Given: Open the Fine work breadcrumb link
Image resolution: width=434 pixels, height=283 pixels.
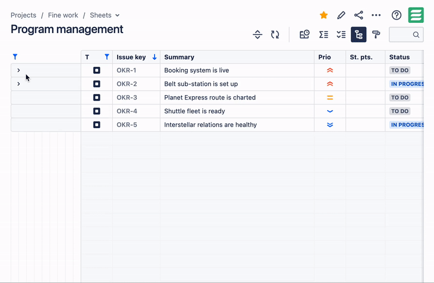Looking at the screenshot, I should [63, 15].
